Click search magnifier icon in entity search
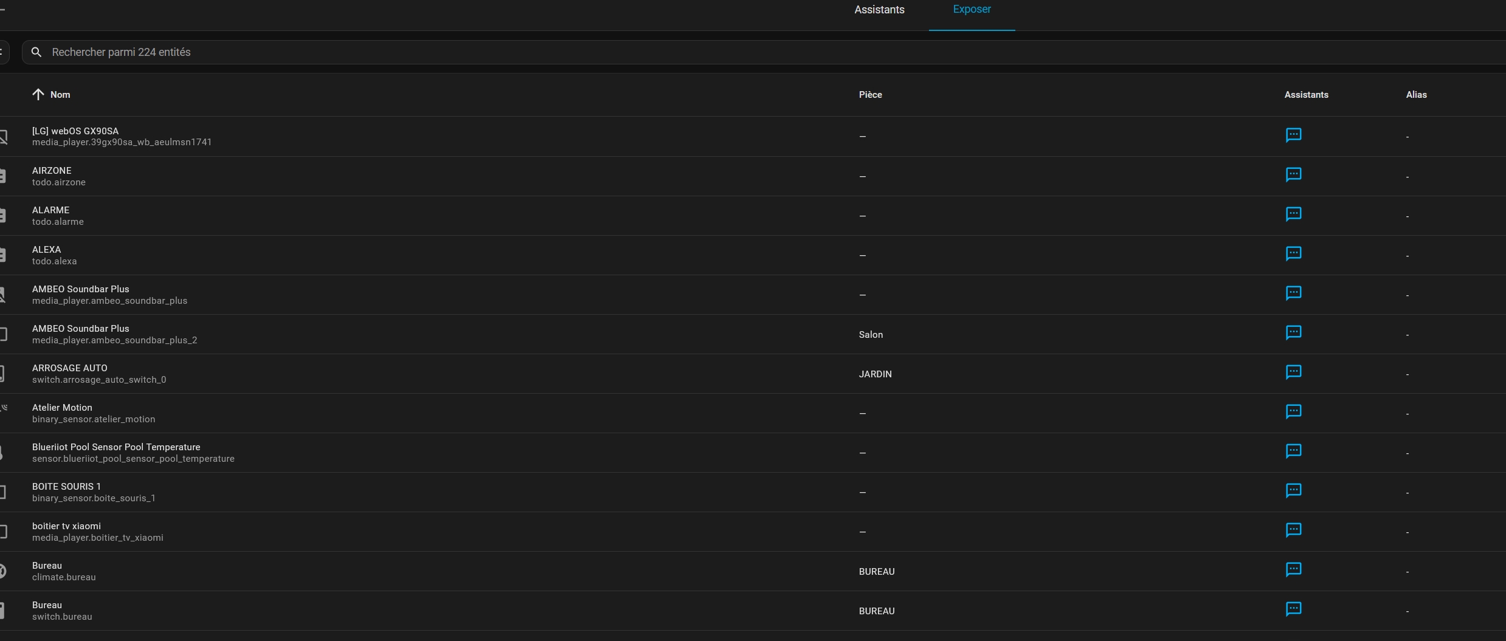This screenshot has height=641, width=1506. 36,52
